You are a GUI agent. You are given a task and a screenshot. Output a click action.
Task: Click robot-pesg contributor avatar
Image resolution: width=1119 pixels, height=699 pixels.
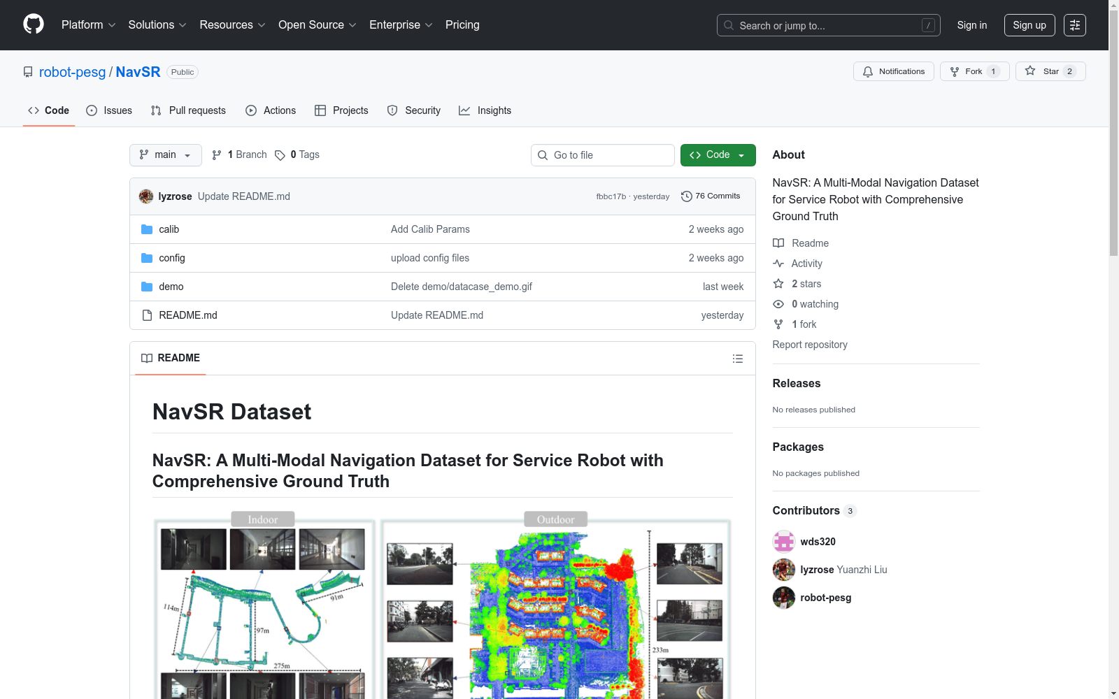pyautogui.click(x=784, y=598)
